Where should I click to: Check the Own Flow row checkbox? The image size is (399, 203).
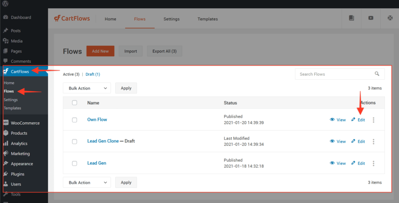(x=74, y=120)
